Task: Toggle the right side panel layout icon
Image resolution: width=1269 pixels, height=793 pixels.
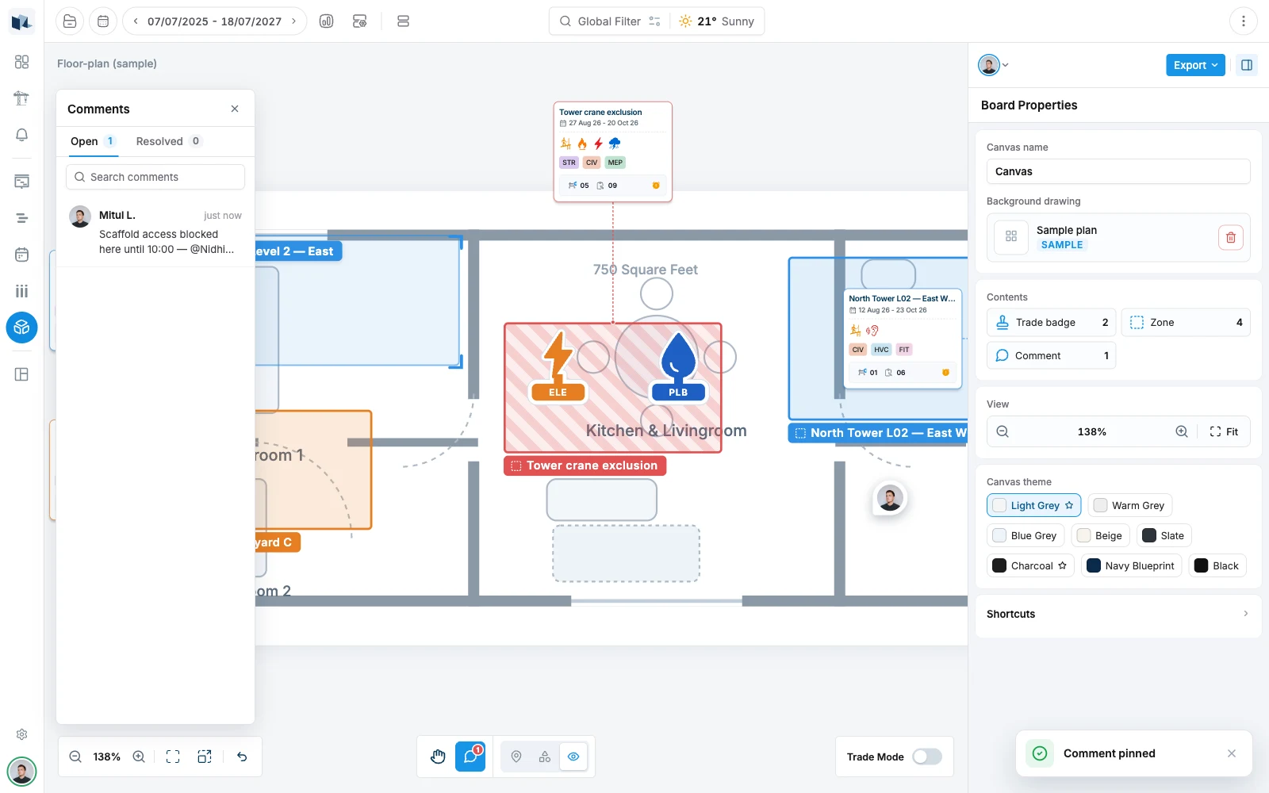Action: tap(1247, 65)
